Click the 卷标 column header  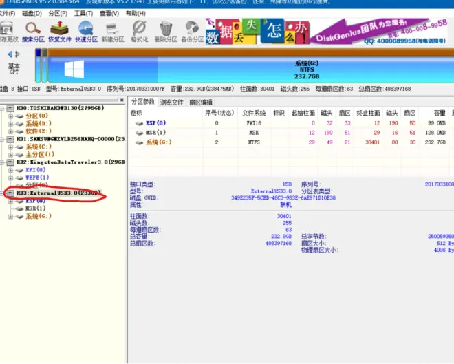pyautogui.click(x=165, y=113)
